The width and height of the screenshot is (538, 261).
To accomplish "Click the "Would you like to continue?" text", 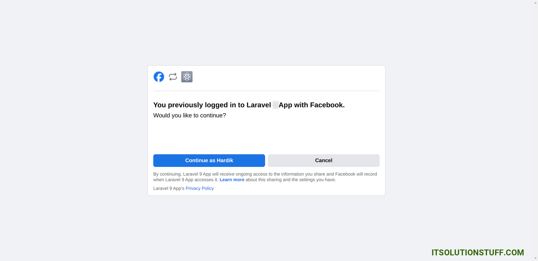I will point(190,116).
